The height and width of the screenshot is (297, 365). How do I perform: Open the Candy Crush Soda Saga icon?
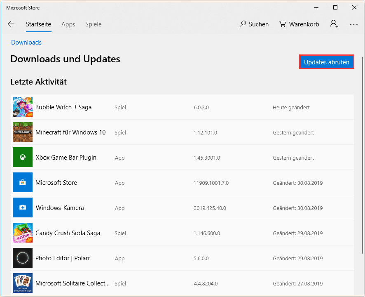[23, 233]
